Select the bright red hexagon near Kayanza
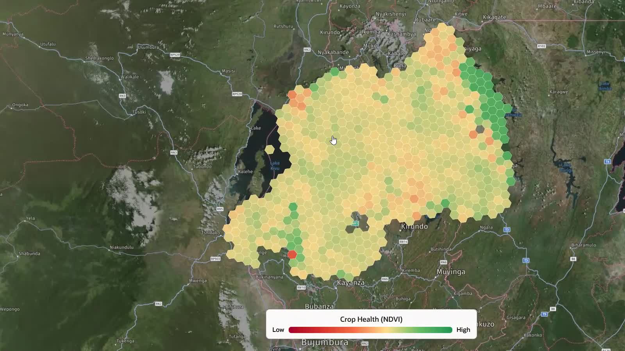625x351 pixels. pos(292,255)
